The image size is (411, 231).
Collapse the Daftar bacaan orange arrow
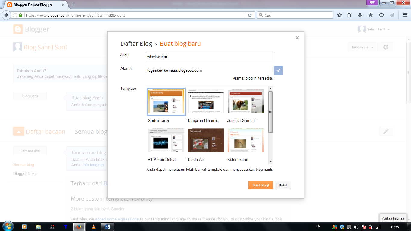point(18,131)
